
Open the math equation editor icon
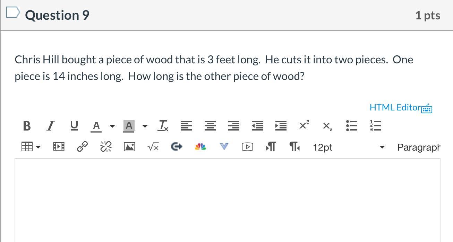point(153,147)
